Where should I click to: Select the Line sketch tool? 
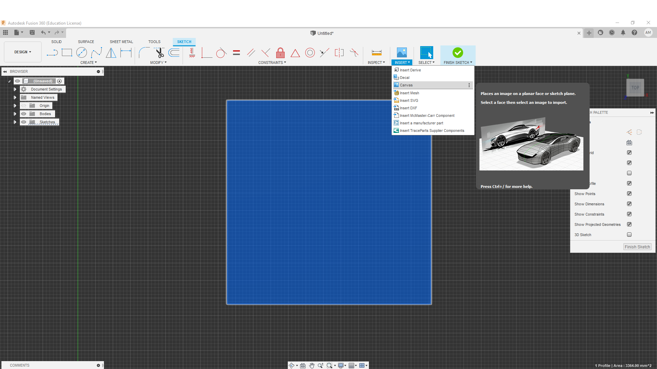click(x=52, y=53)
